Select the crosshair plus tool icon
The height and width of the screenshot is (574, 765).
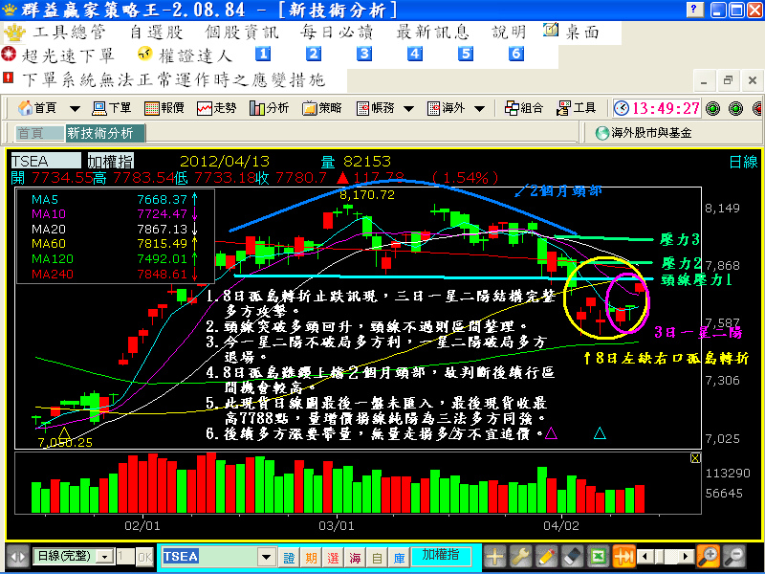(494, 557)
